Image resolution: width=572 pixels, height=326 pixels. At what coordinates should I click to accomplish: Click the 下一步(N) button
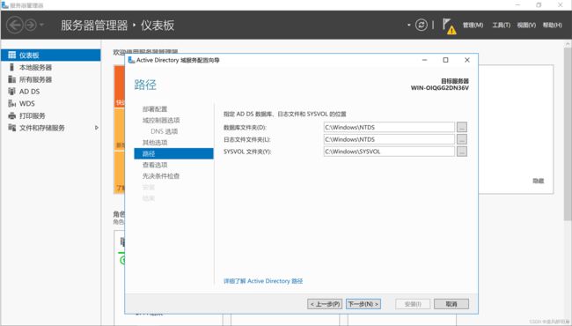coord(363,304)
